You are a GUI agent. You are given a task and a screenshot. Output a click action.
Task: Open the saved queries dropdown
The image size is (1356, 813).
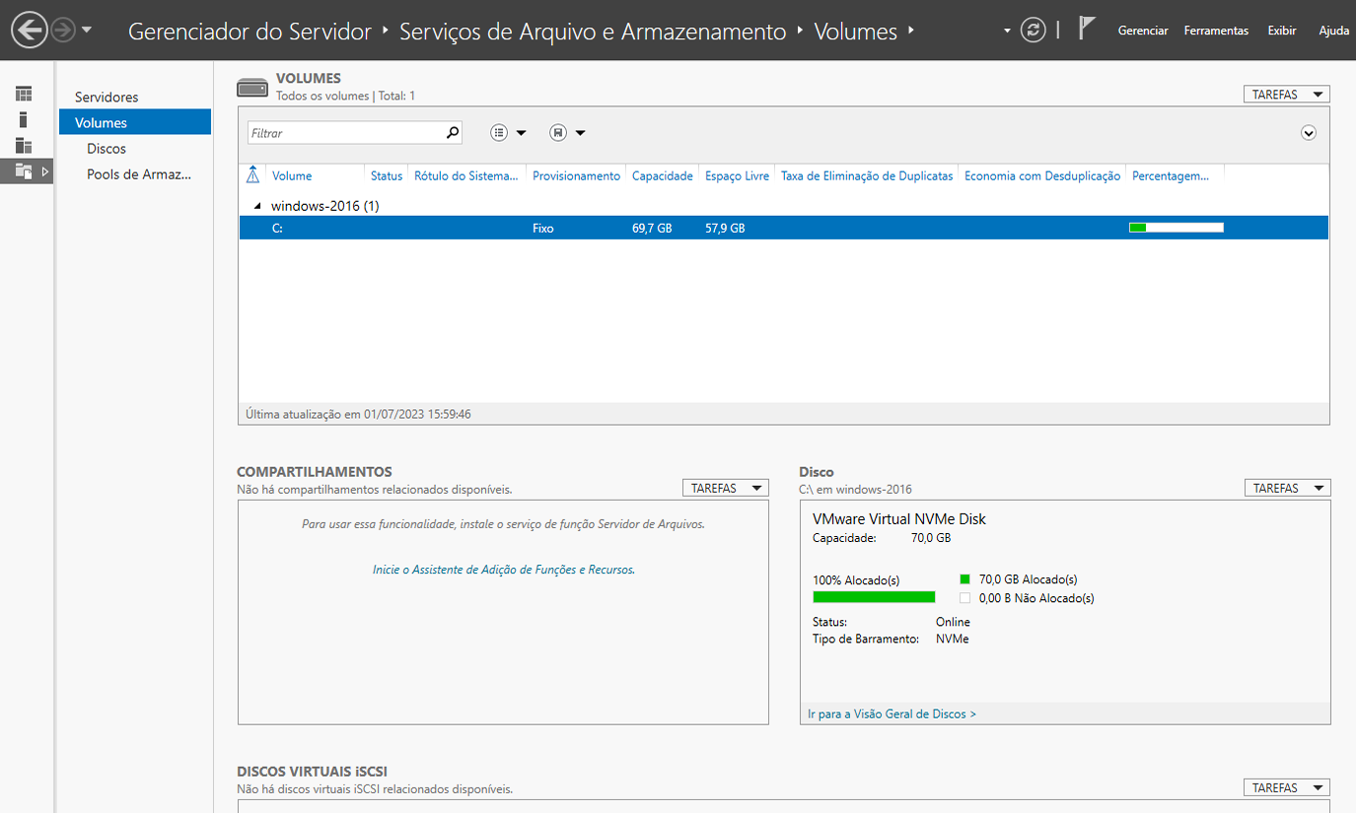pyautogui.click(x=568, y=133)
